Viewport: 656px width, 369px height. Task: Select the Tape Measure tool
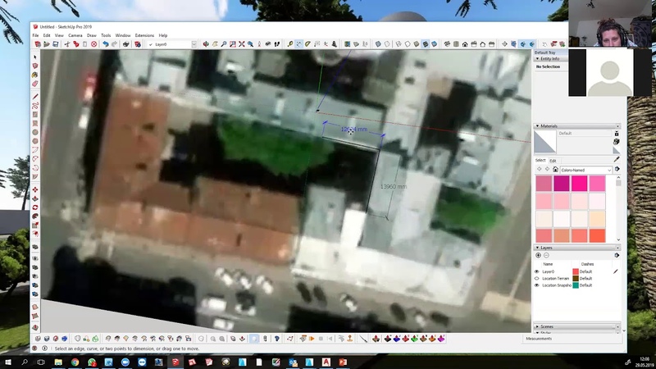[x=290, y=44]
